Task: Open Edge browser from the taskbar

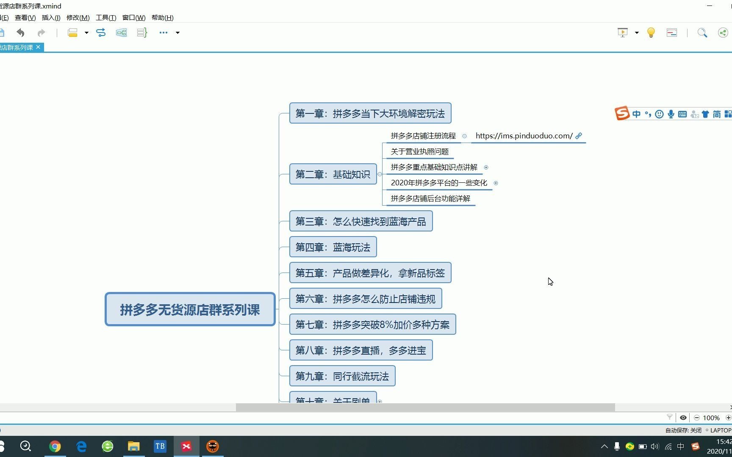Action: coord(81,446)
